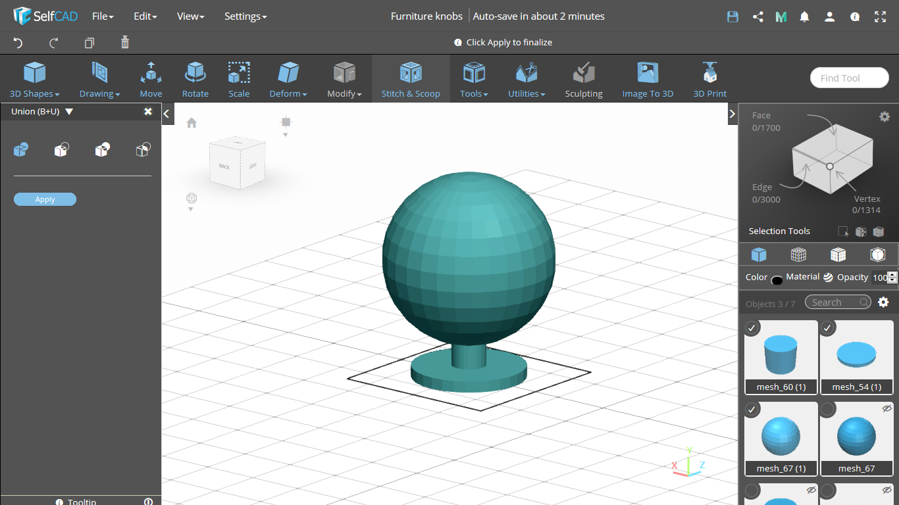
Task: Click the info icon in top bar
Action: (855, 16)
